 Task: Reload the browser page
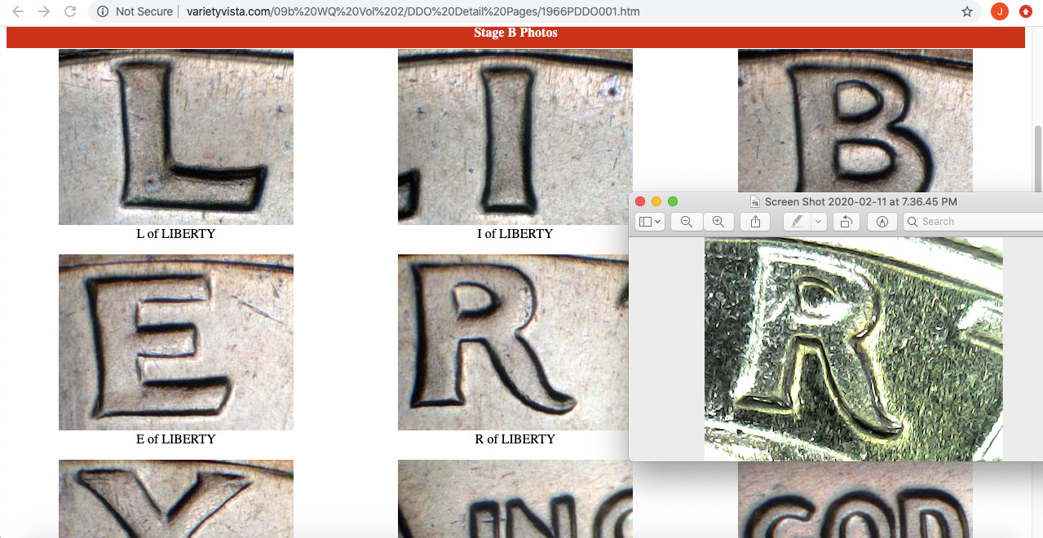pyautogui.click(x=70, y=11)
